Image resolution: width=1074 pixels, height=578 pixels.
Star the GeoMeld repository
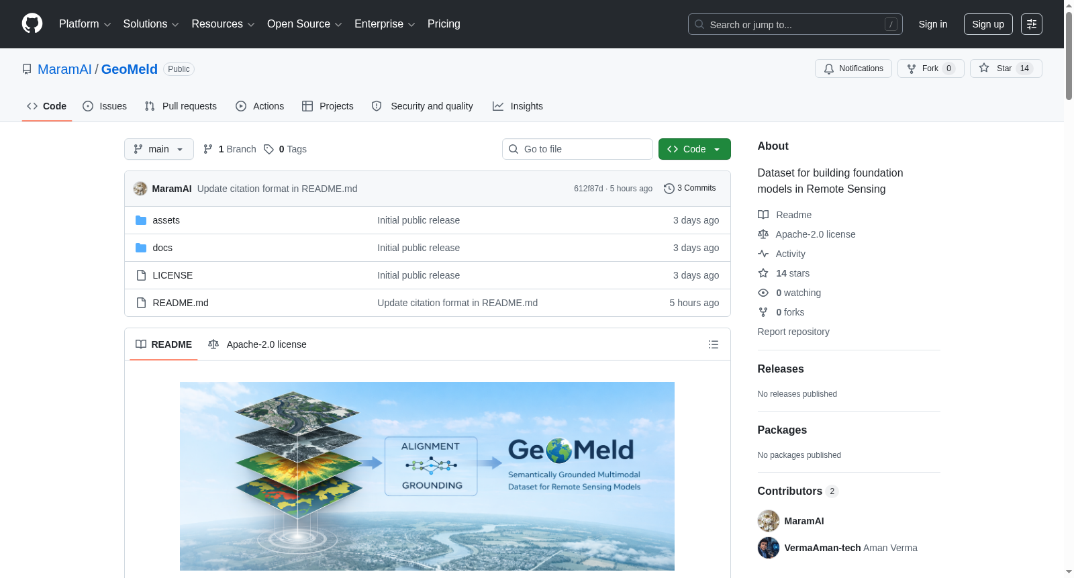[x=1006, y=68]
